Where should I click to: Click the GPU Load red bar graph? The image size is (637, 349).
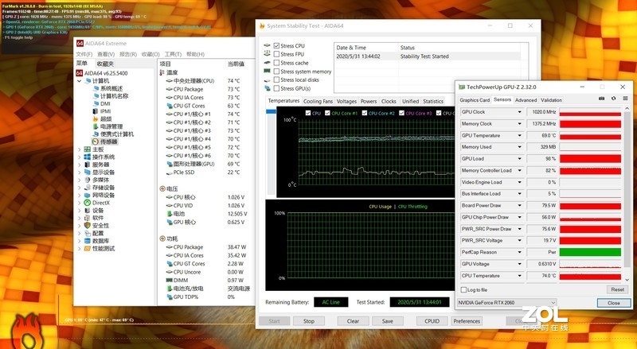[590, 159]
